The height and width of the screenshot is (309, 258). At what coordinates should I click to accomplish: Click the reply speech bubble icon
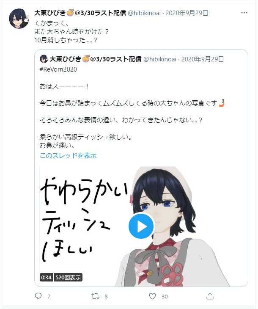(38, 296)
